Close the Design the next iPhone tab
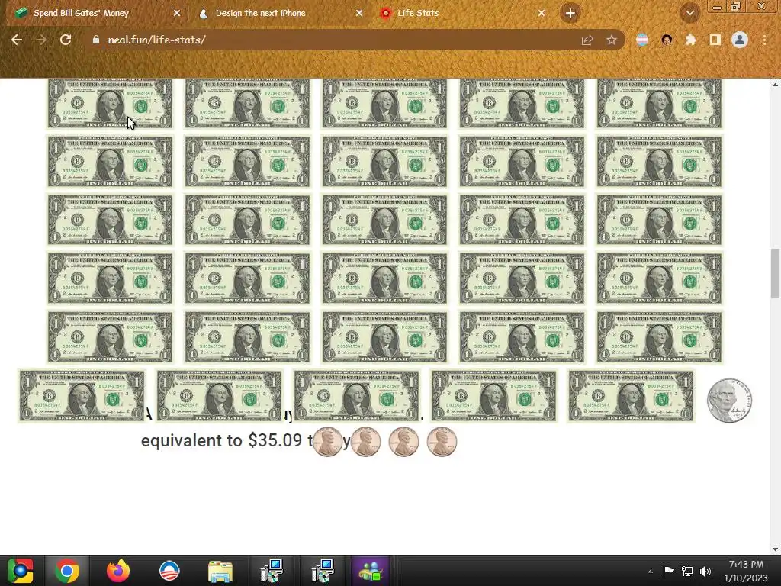 point(359,14)
